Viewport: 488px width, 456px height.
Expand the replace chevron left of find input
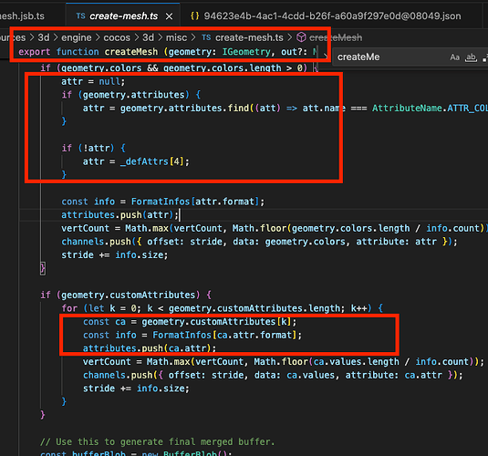pos(326,56)
